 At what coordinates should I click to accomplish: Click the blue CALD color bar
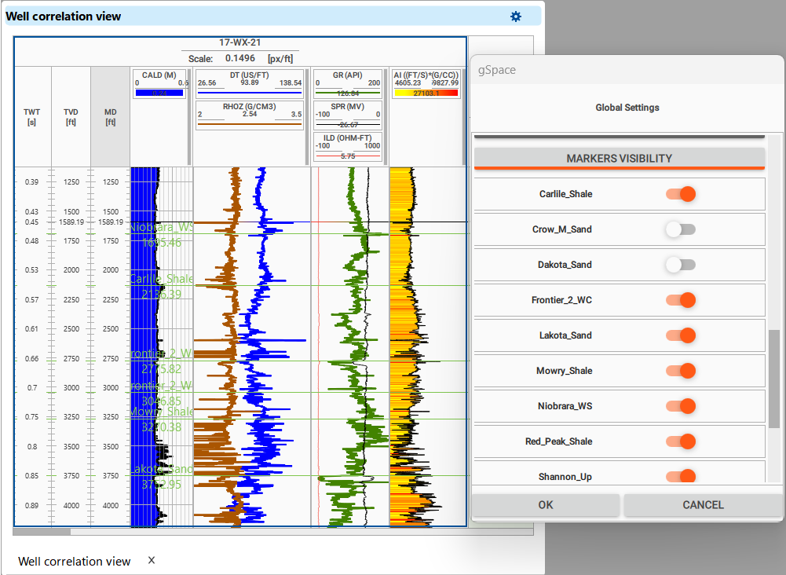pyautogui.click(x=159, y=93)
